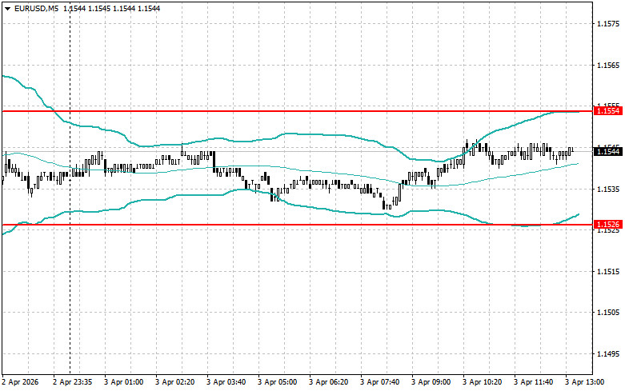Click the 1.1505 price axis value
625x391 pixels.
tap(608, 313)
